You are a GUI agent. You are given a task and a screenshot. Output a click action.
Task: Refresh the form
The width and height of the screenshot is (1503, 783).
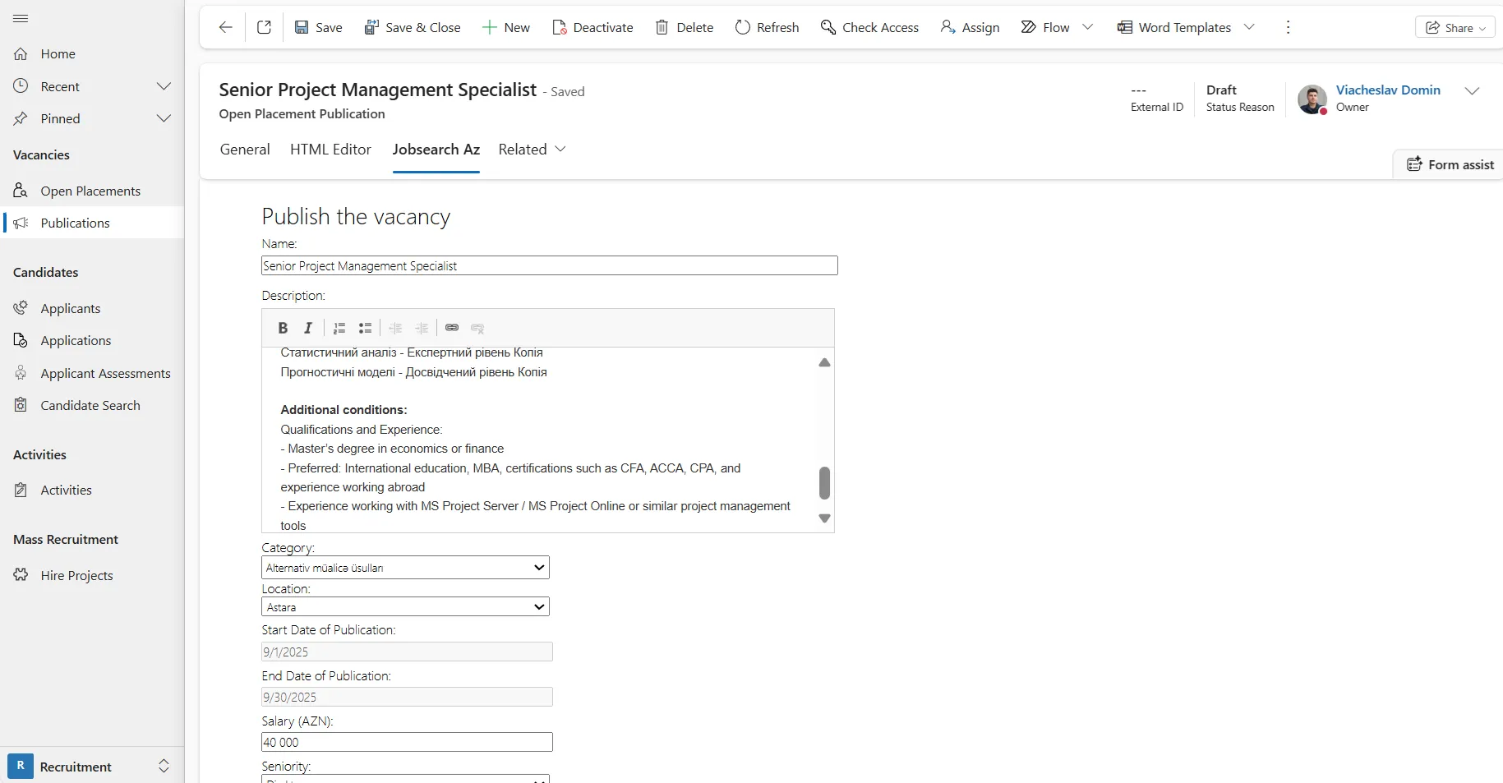(767, 27)
